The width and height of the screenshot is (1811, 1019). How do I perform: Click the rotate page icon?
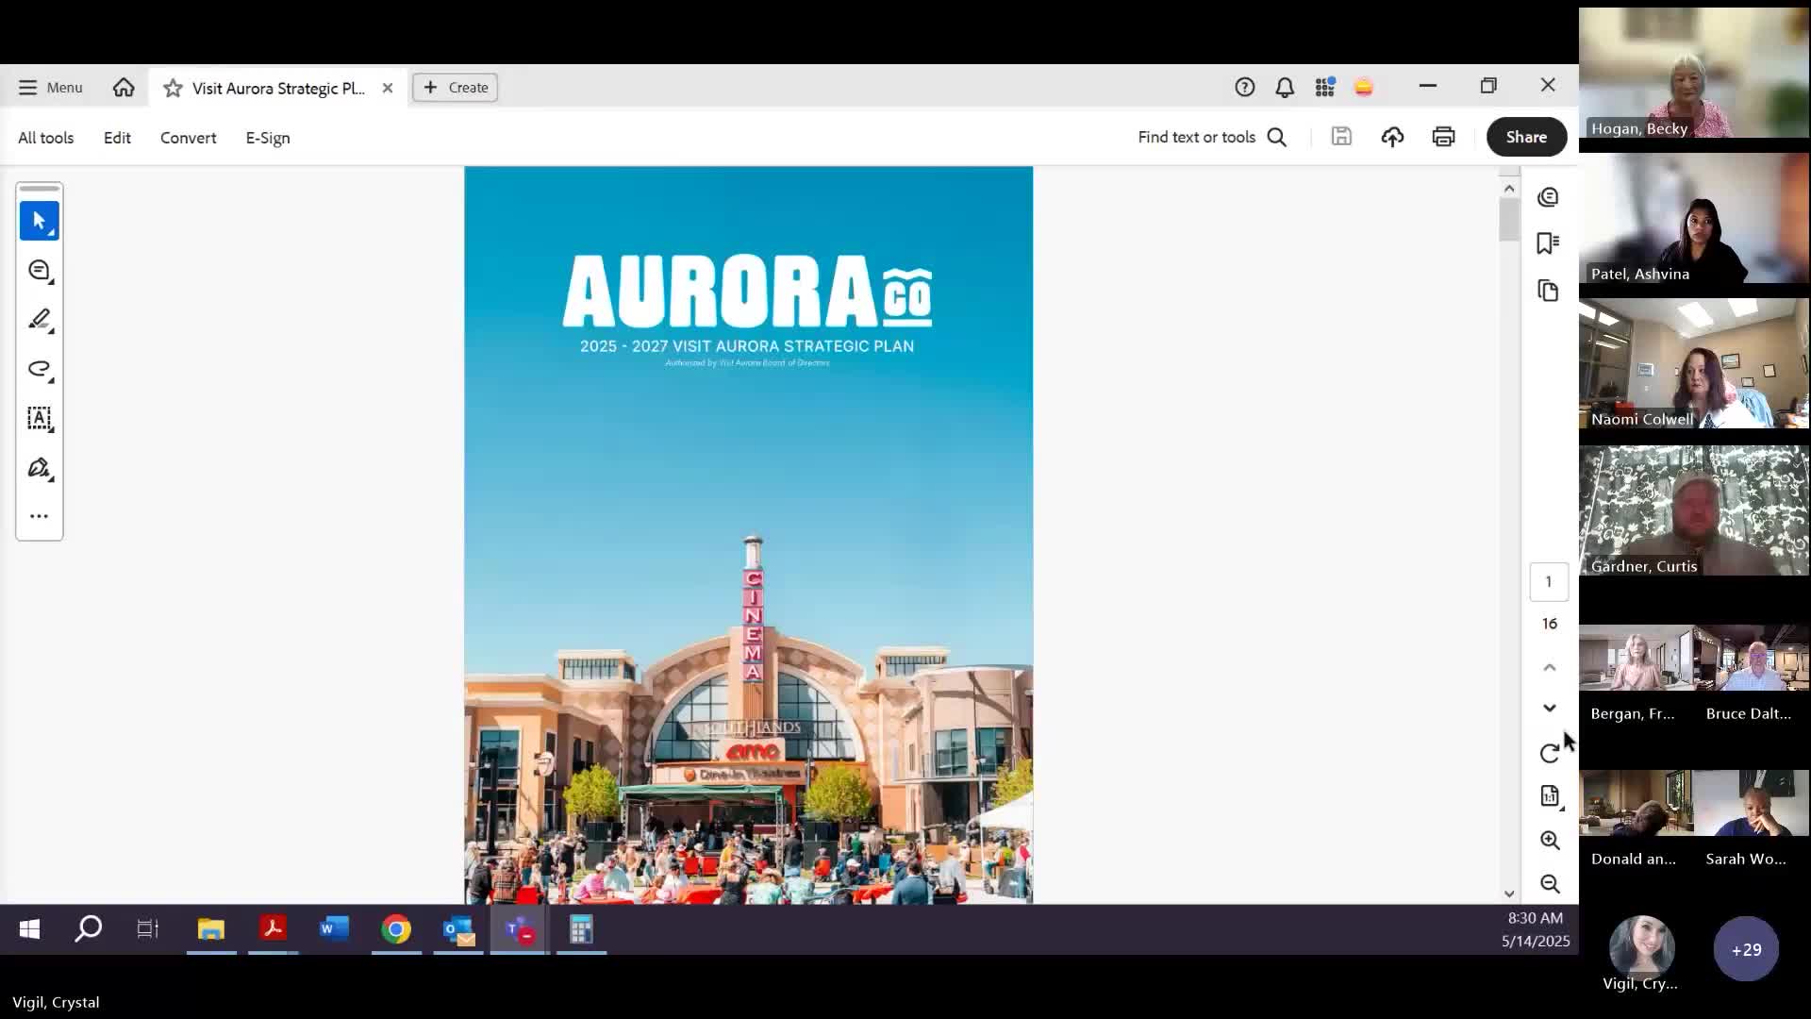pyautogui.click(x=1549, y=753)
